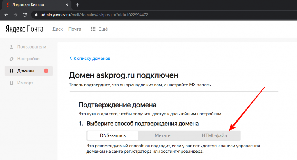297x160 pixels.
Task: Click the lock icon in address bar
Action: tap(36, 15)
